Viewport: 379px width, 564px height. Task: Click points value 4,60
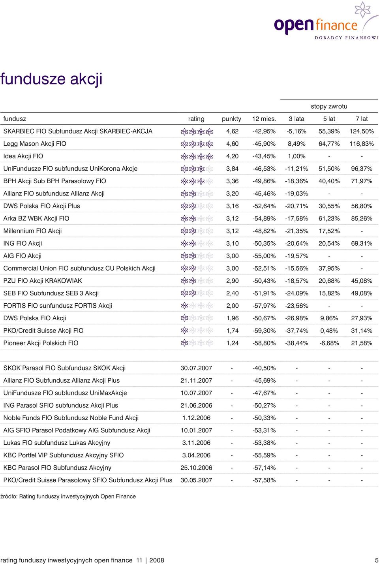point(233,144)
